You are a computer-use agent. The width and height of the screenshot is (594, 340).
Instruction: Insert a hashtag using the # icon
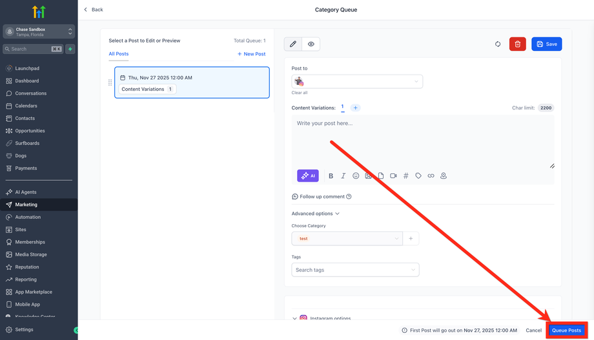(406, 176)
